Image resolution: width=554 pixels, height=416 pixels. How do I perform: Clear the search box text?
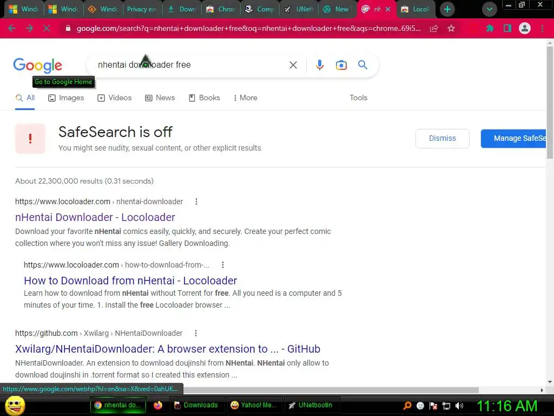point(293,65)
